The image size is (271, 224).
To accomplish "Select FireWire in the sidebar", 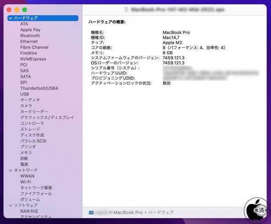I will (x=28, y=53).
